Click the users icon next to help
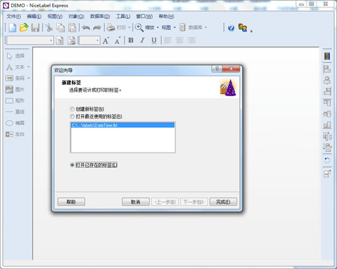This screenshot has height=269, width=337. (x=243, y=27)
